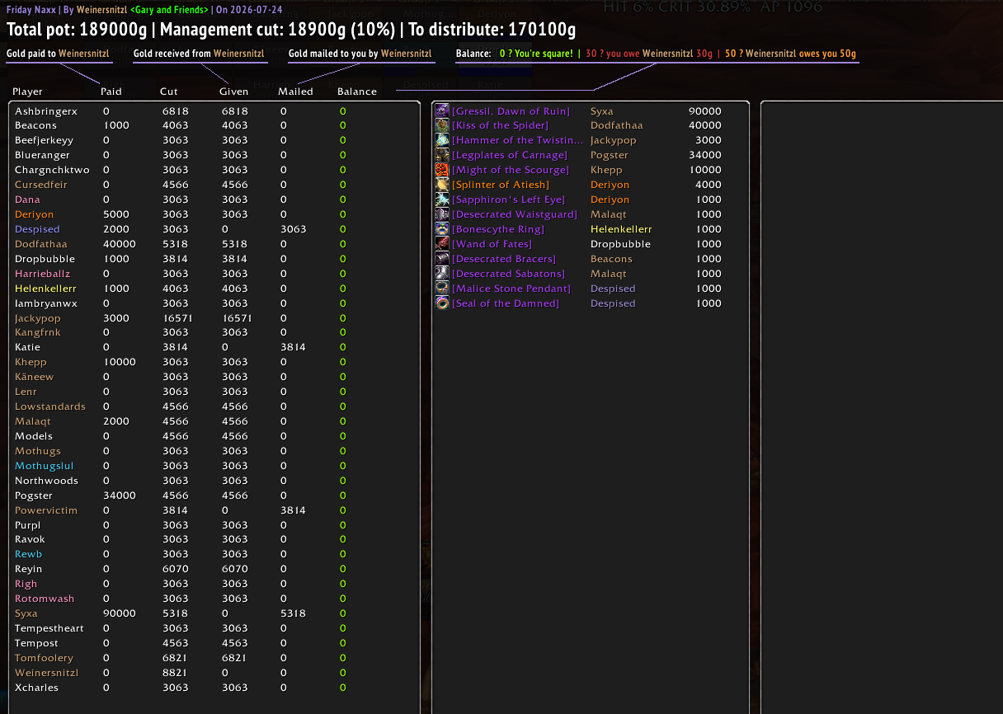This screenshot has height=714, width=1003.
Task: Select the Katie player row
Action: point(214,348)
